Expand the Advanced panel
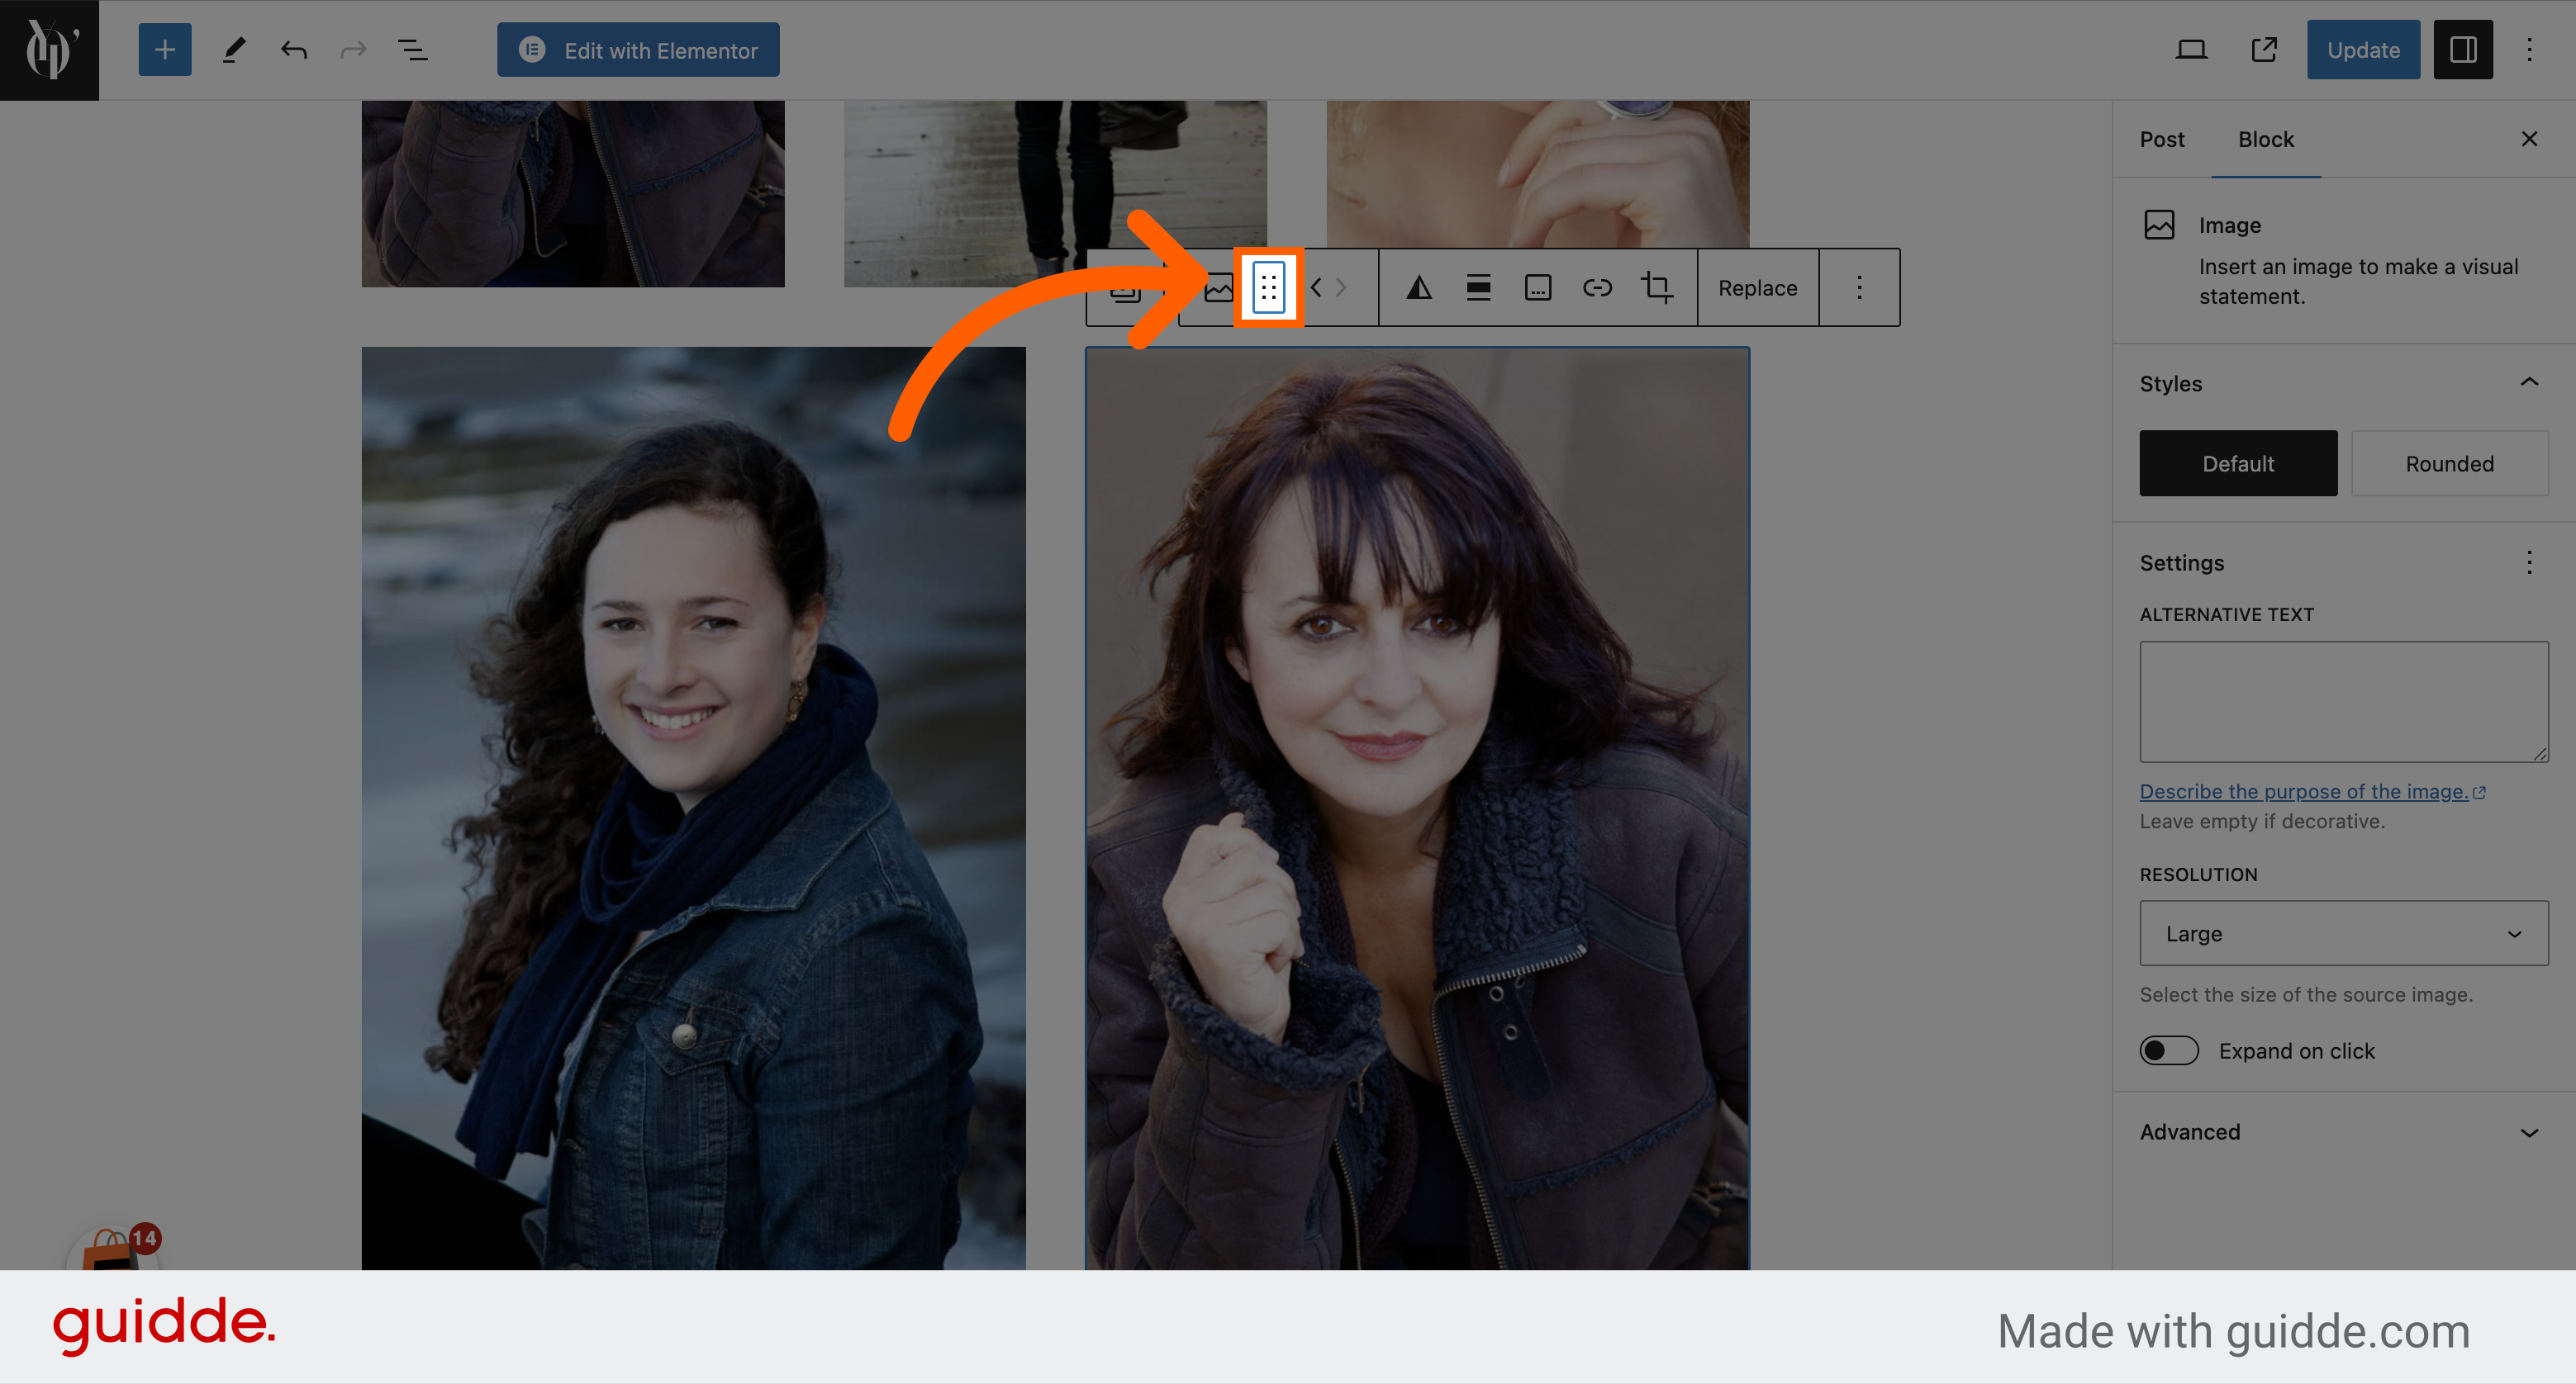The image size is (2576, 1384). point(2343,1132)
